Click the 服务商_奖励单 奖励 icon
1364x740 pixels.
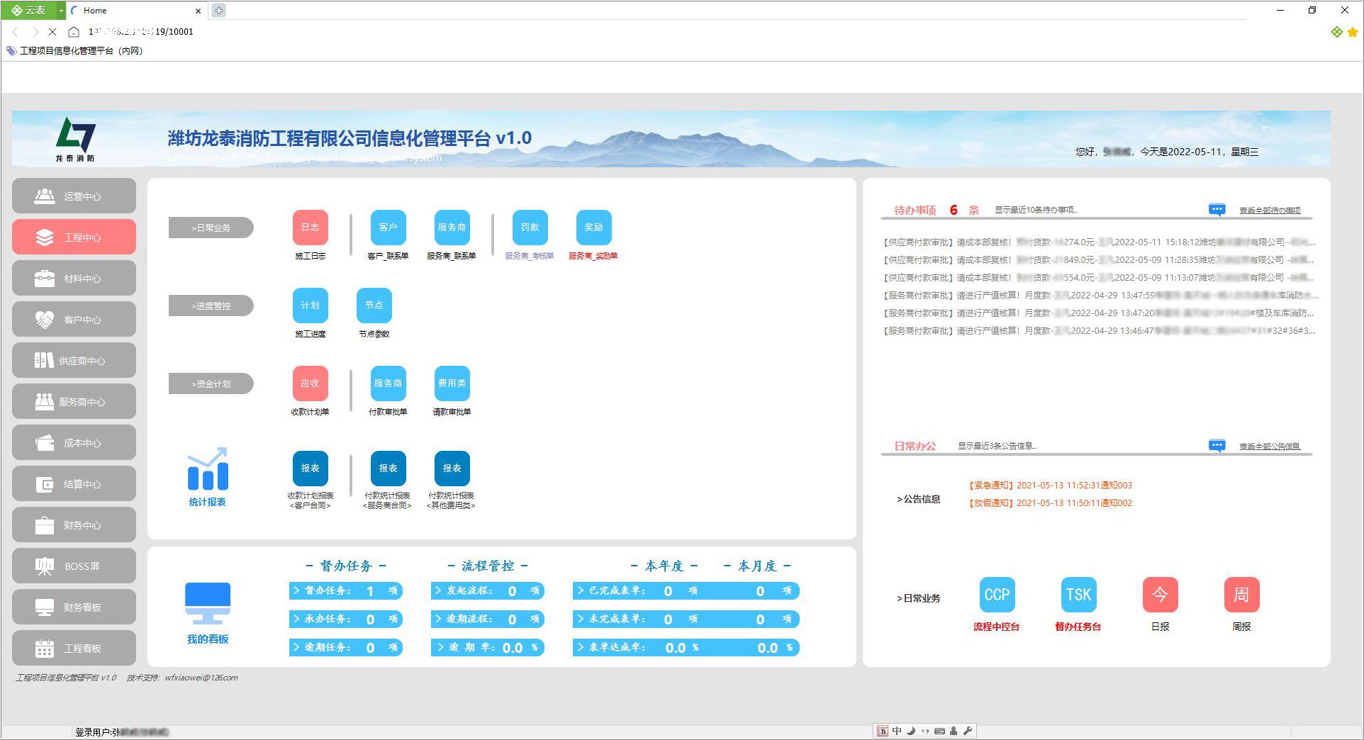[x=593, y=228]
